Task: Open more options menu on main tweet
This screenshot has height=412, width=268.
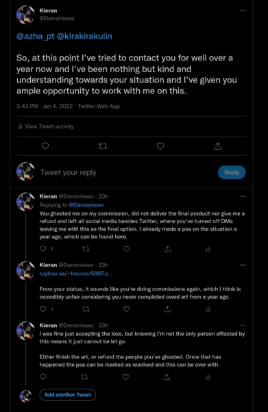Action: click(243, 10)
